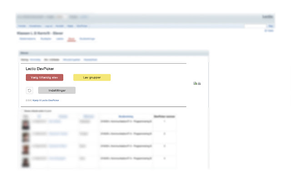Viewport: 291px width, 182px height.
Task: Select the red underlined active tab
Action: [x=71, y=39]
